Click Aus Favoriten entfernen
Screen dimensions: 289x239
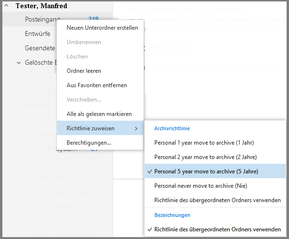pos(97,85)
